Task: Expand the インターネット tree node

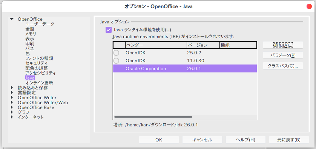Action: click(x=12, y=117)
